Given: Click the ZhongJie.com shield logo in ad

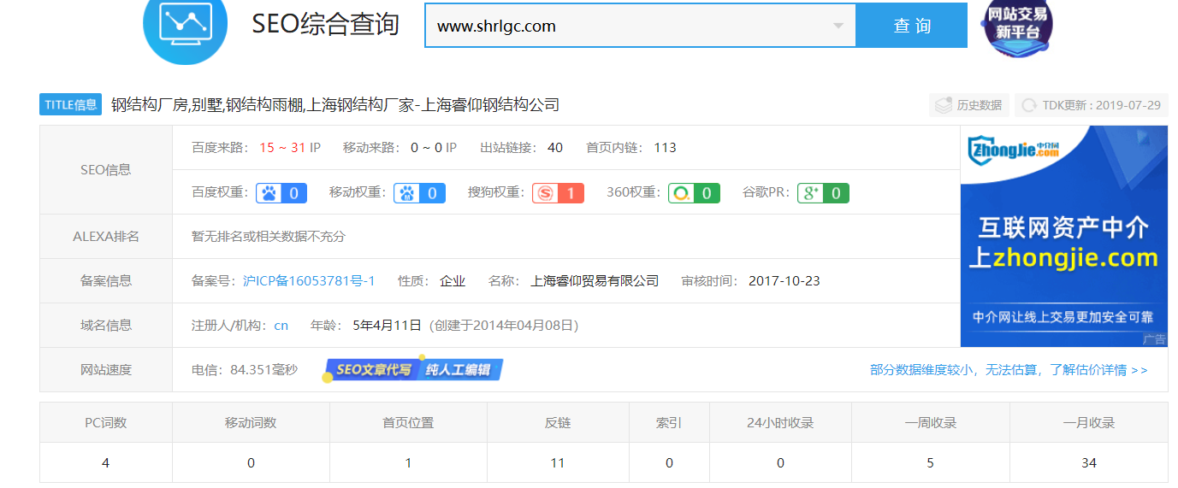Looking at the screenshot, I should [1014, 151].
